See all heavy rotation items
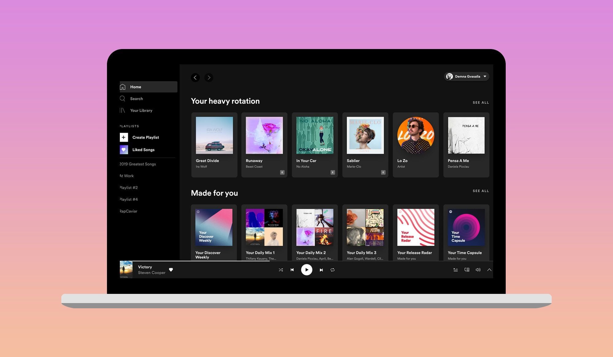 click(x=481, y=103)
